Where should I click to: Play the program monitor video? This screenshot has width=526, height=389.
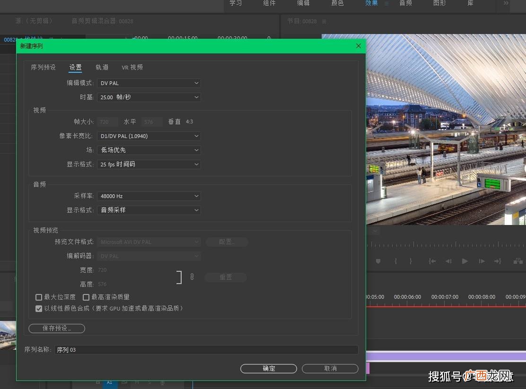coord(465,261)
